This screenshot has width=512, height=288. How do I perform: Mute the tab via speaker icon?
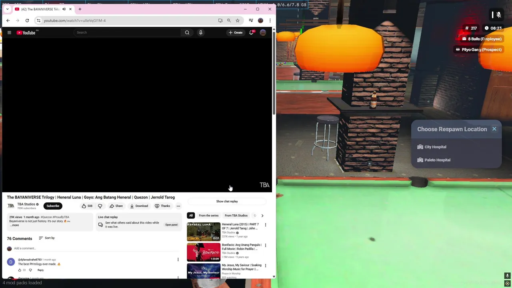pyautogui.click(x=64, y=9)
